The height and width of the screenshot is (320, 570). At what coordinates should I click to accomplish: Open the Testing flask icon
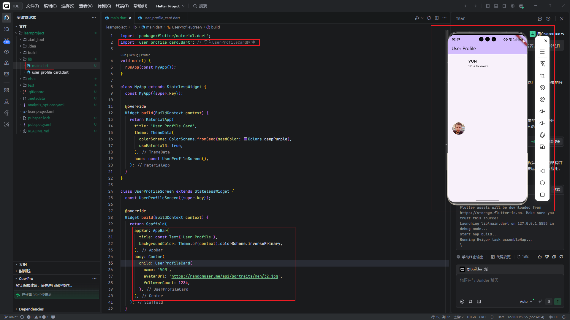coord(7,102)
